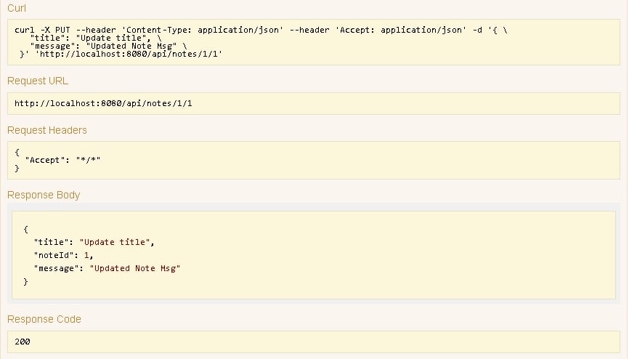Click the "Update title" value in response
The width and height of the screenshot is (629, 359).
click(x=114, y=242)
